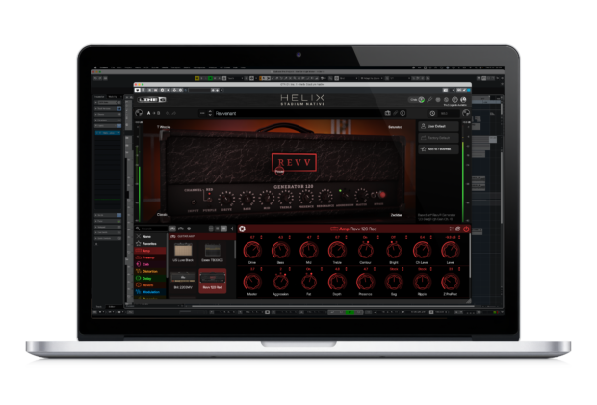Click Add to Favorites button

(x=438, y=149)
